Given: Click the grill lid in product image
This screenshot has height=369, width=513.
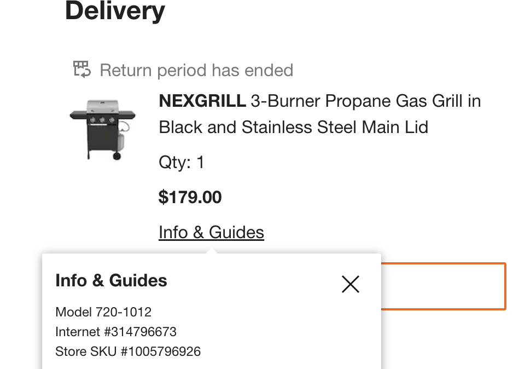Looking at the screenshot, I should (101, 106).
